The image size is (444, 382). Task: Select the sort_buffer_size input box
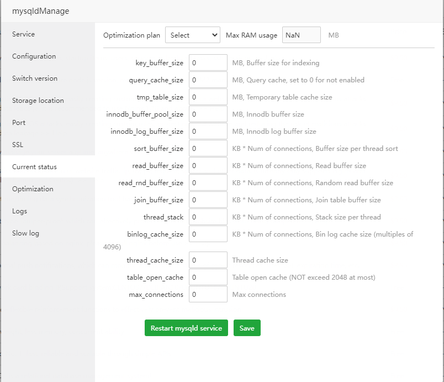click(x=208, y=149)
